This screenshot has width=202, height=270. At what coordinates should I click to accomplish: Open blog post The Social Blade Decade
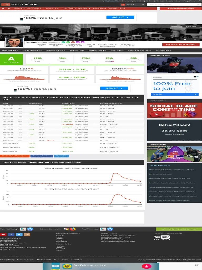[161, 174]
